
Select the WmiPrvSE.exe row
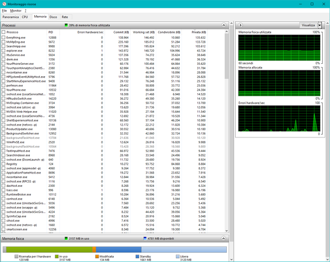coord(105,142)
